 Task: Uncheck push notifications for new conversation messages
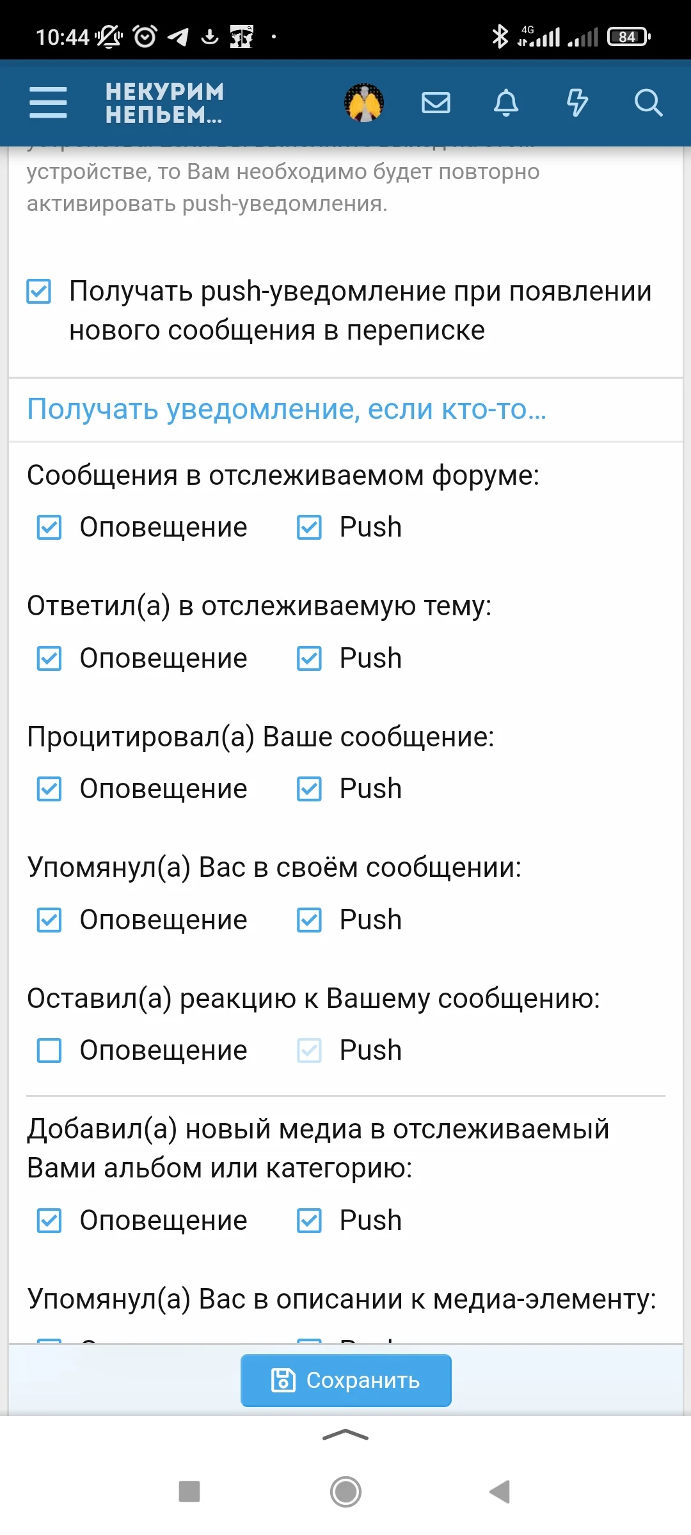[39, 293]
